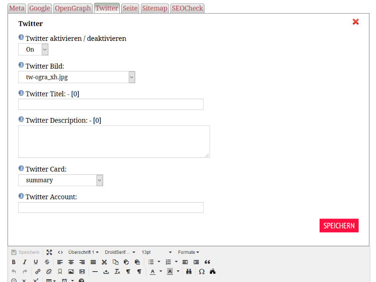376x282 pixels.
Task: Remove link with unlink icon
Action: (49, 272)
